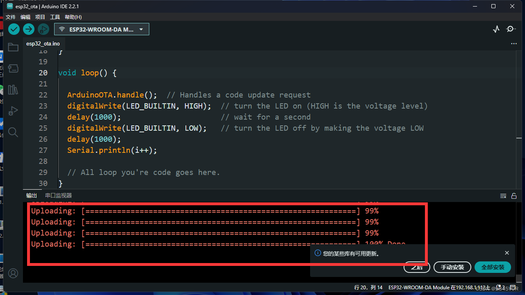Open the editor tab overflow menu (three dots)

(x=514, y=43)
